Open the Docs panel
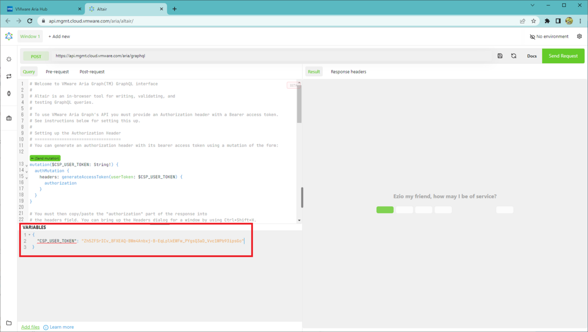The height and width of the screenshot is (332, 588). click(x=532, y=56)
